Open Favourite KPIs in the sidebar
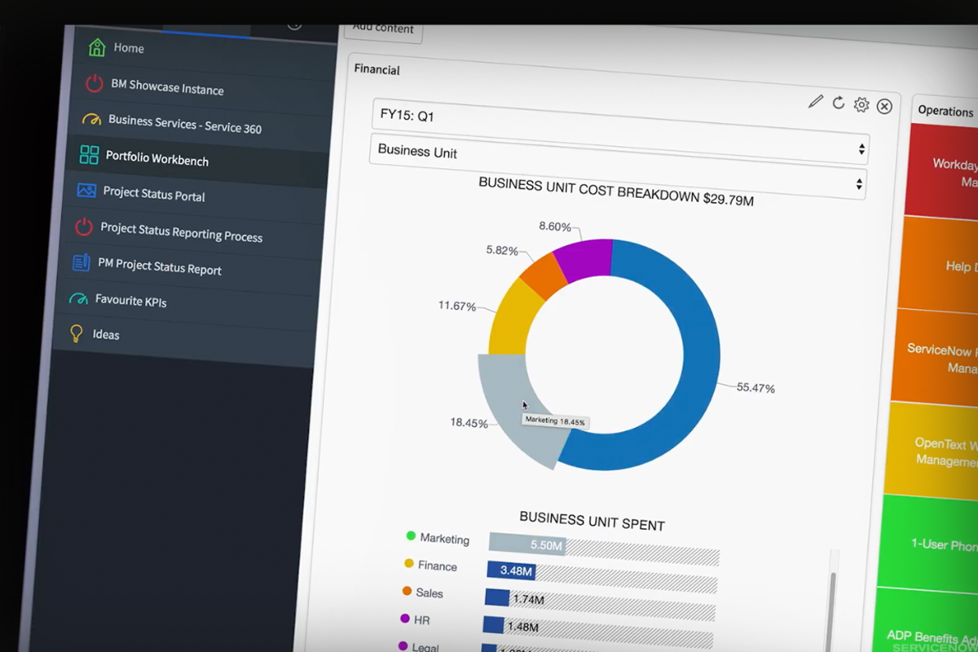The image size is (978, 652). (130, 300)
